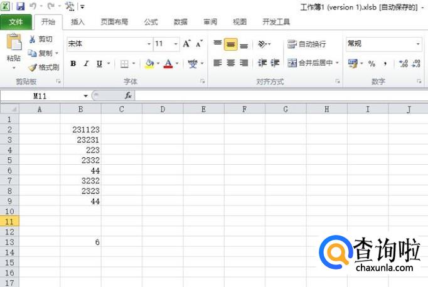Open the 对齐方式 alignment dialog launcher
The width and height of the screenshot is (428, 287).
[338, 81]
